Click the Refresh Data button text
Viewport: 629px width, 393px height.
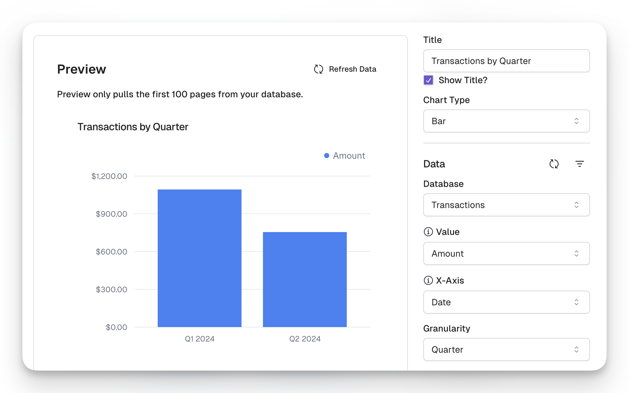click(352, 69)
